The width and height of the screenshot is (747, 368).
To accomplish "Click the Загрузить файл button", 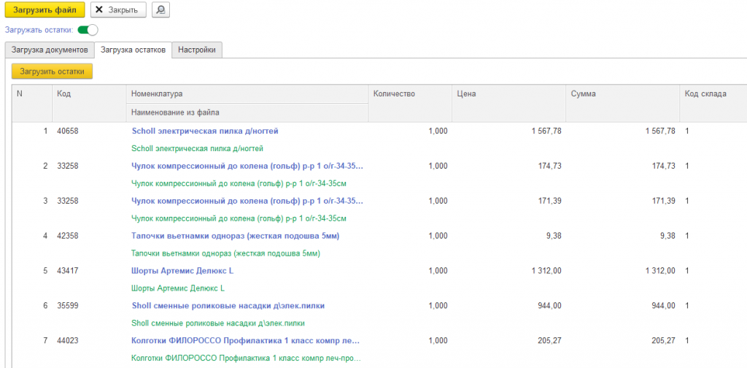I will (x=44, y=9).
